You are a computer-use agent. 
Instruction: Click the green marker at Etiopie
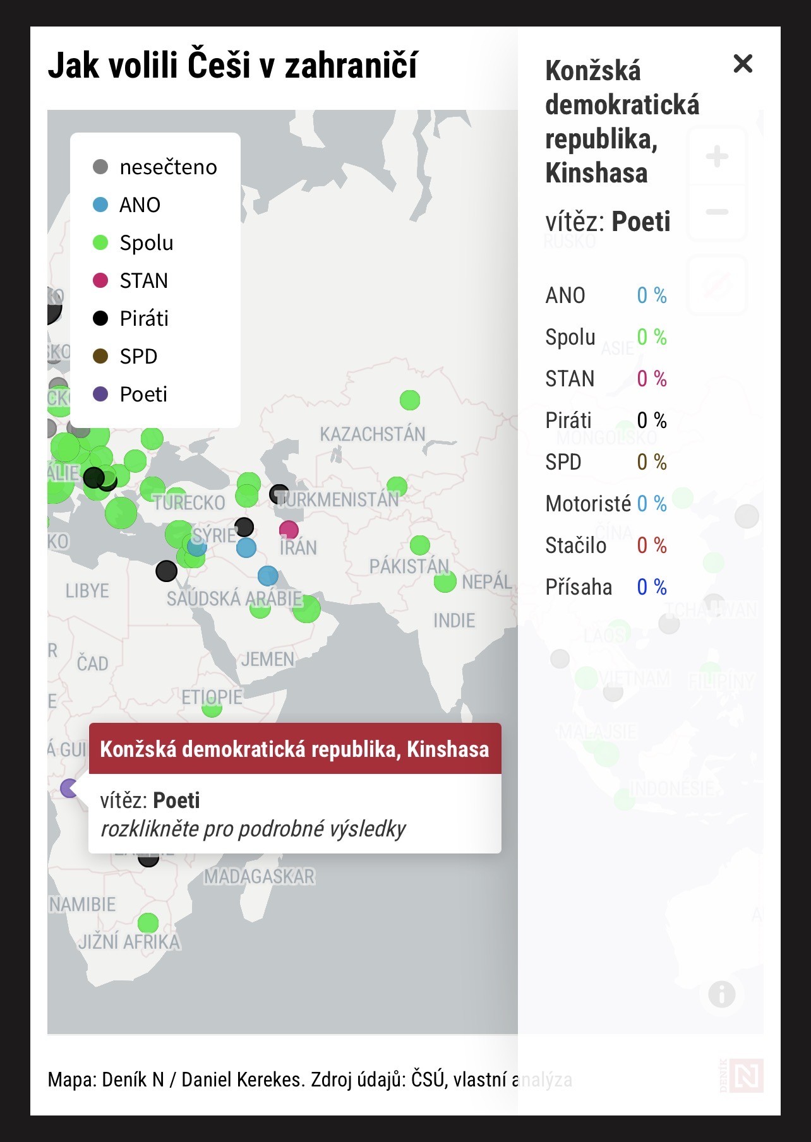(212, 708)
